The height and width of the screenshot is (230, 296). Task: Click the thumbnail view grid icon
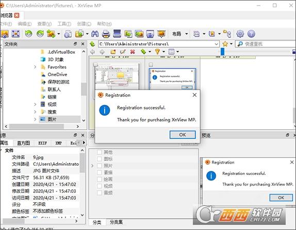pos(171,51)
